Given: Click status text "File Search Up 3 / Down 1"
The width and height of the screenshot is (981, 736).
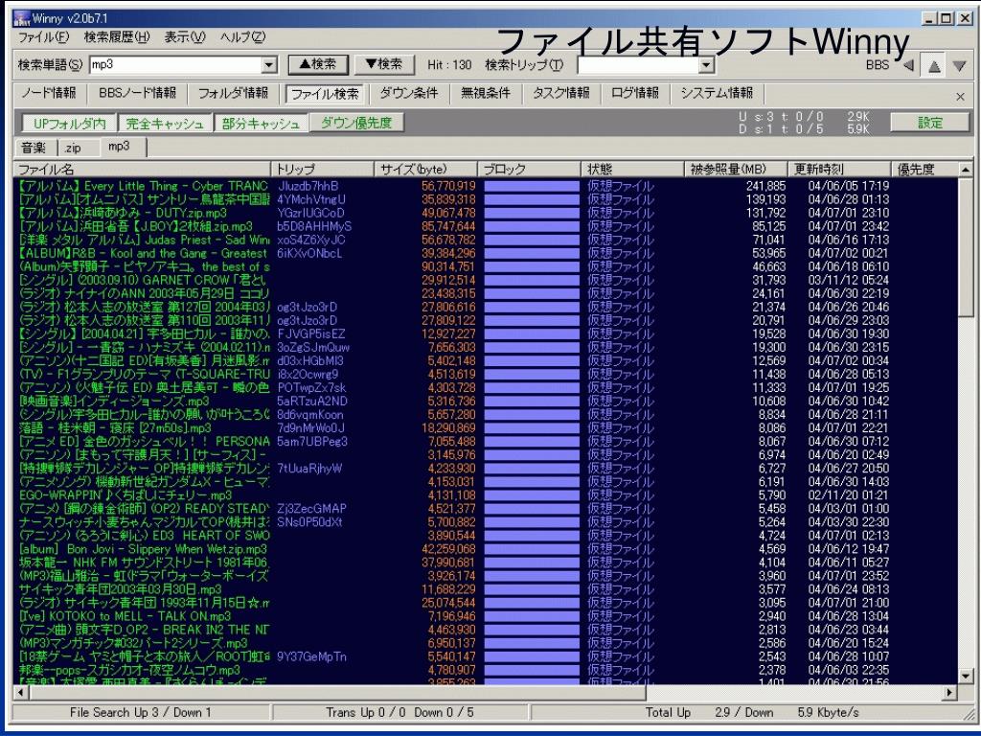Looking at the screenshot, I should point(140,712).
